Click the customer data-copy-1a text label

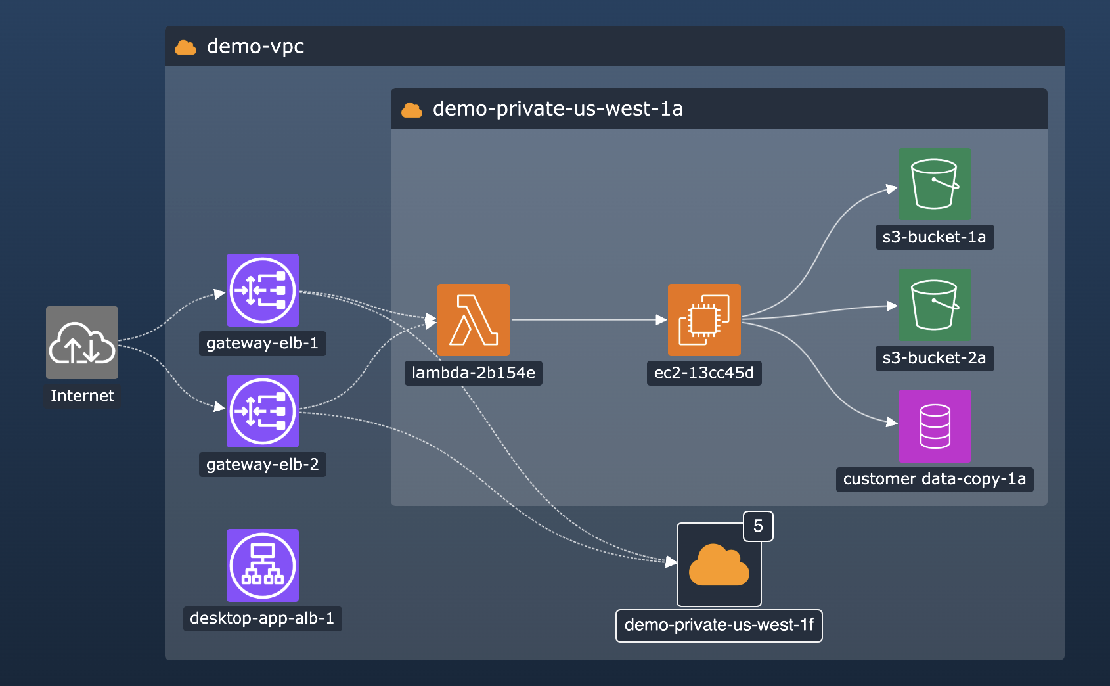point(935,479)
